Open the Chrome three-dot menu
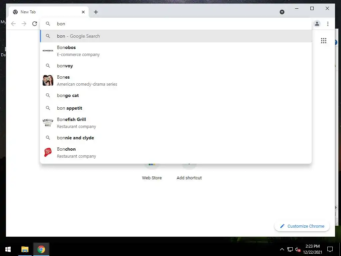The height and width of the screenshot is (256, 341). pyautogui.click(x=328, y=24)
